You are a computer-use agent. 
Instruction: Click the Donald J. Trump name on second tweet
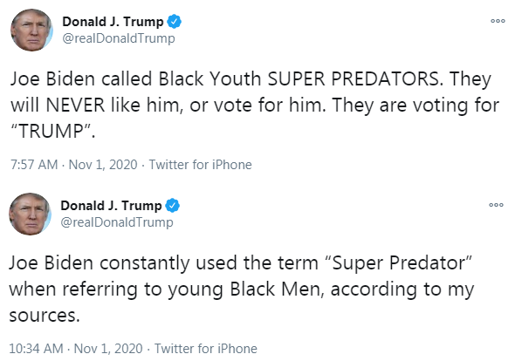(111, 206)
